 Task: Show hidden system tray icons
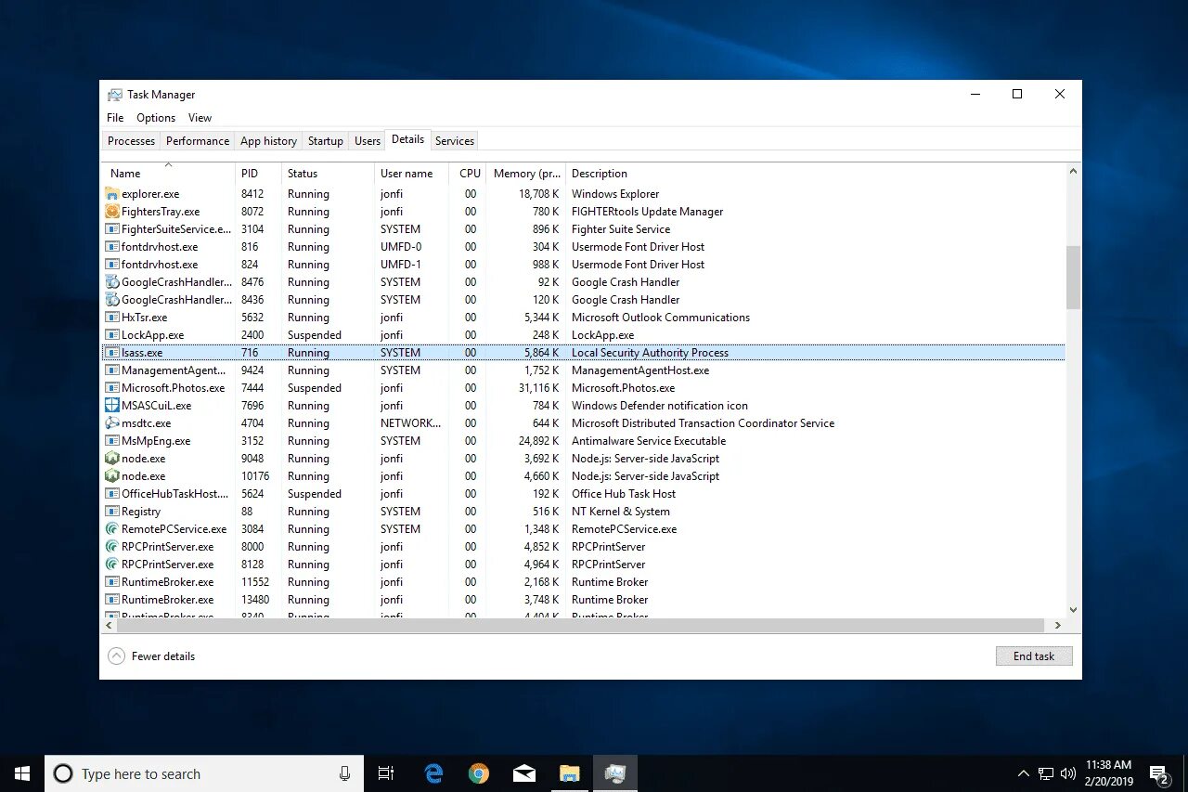coord(1024,773)
